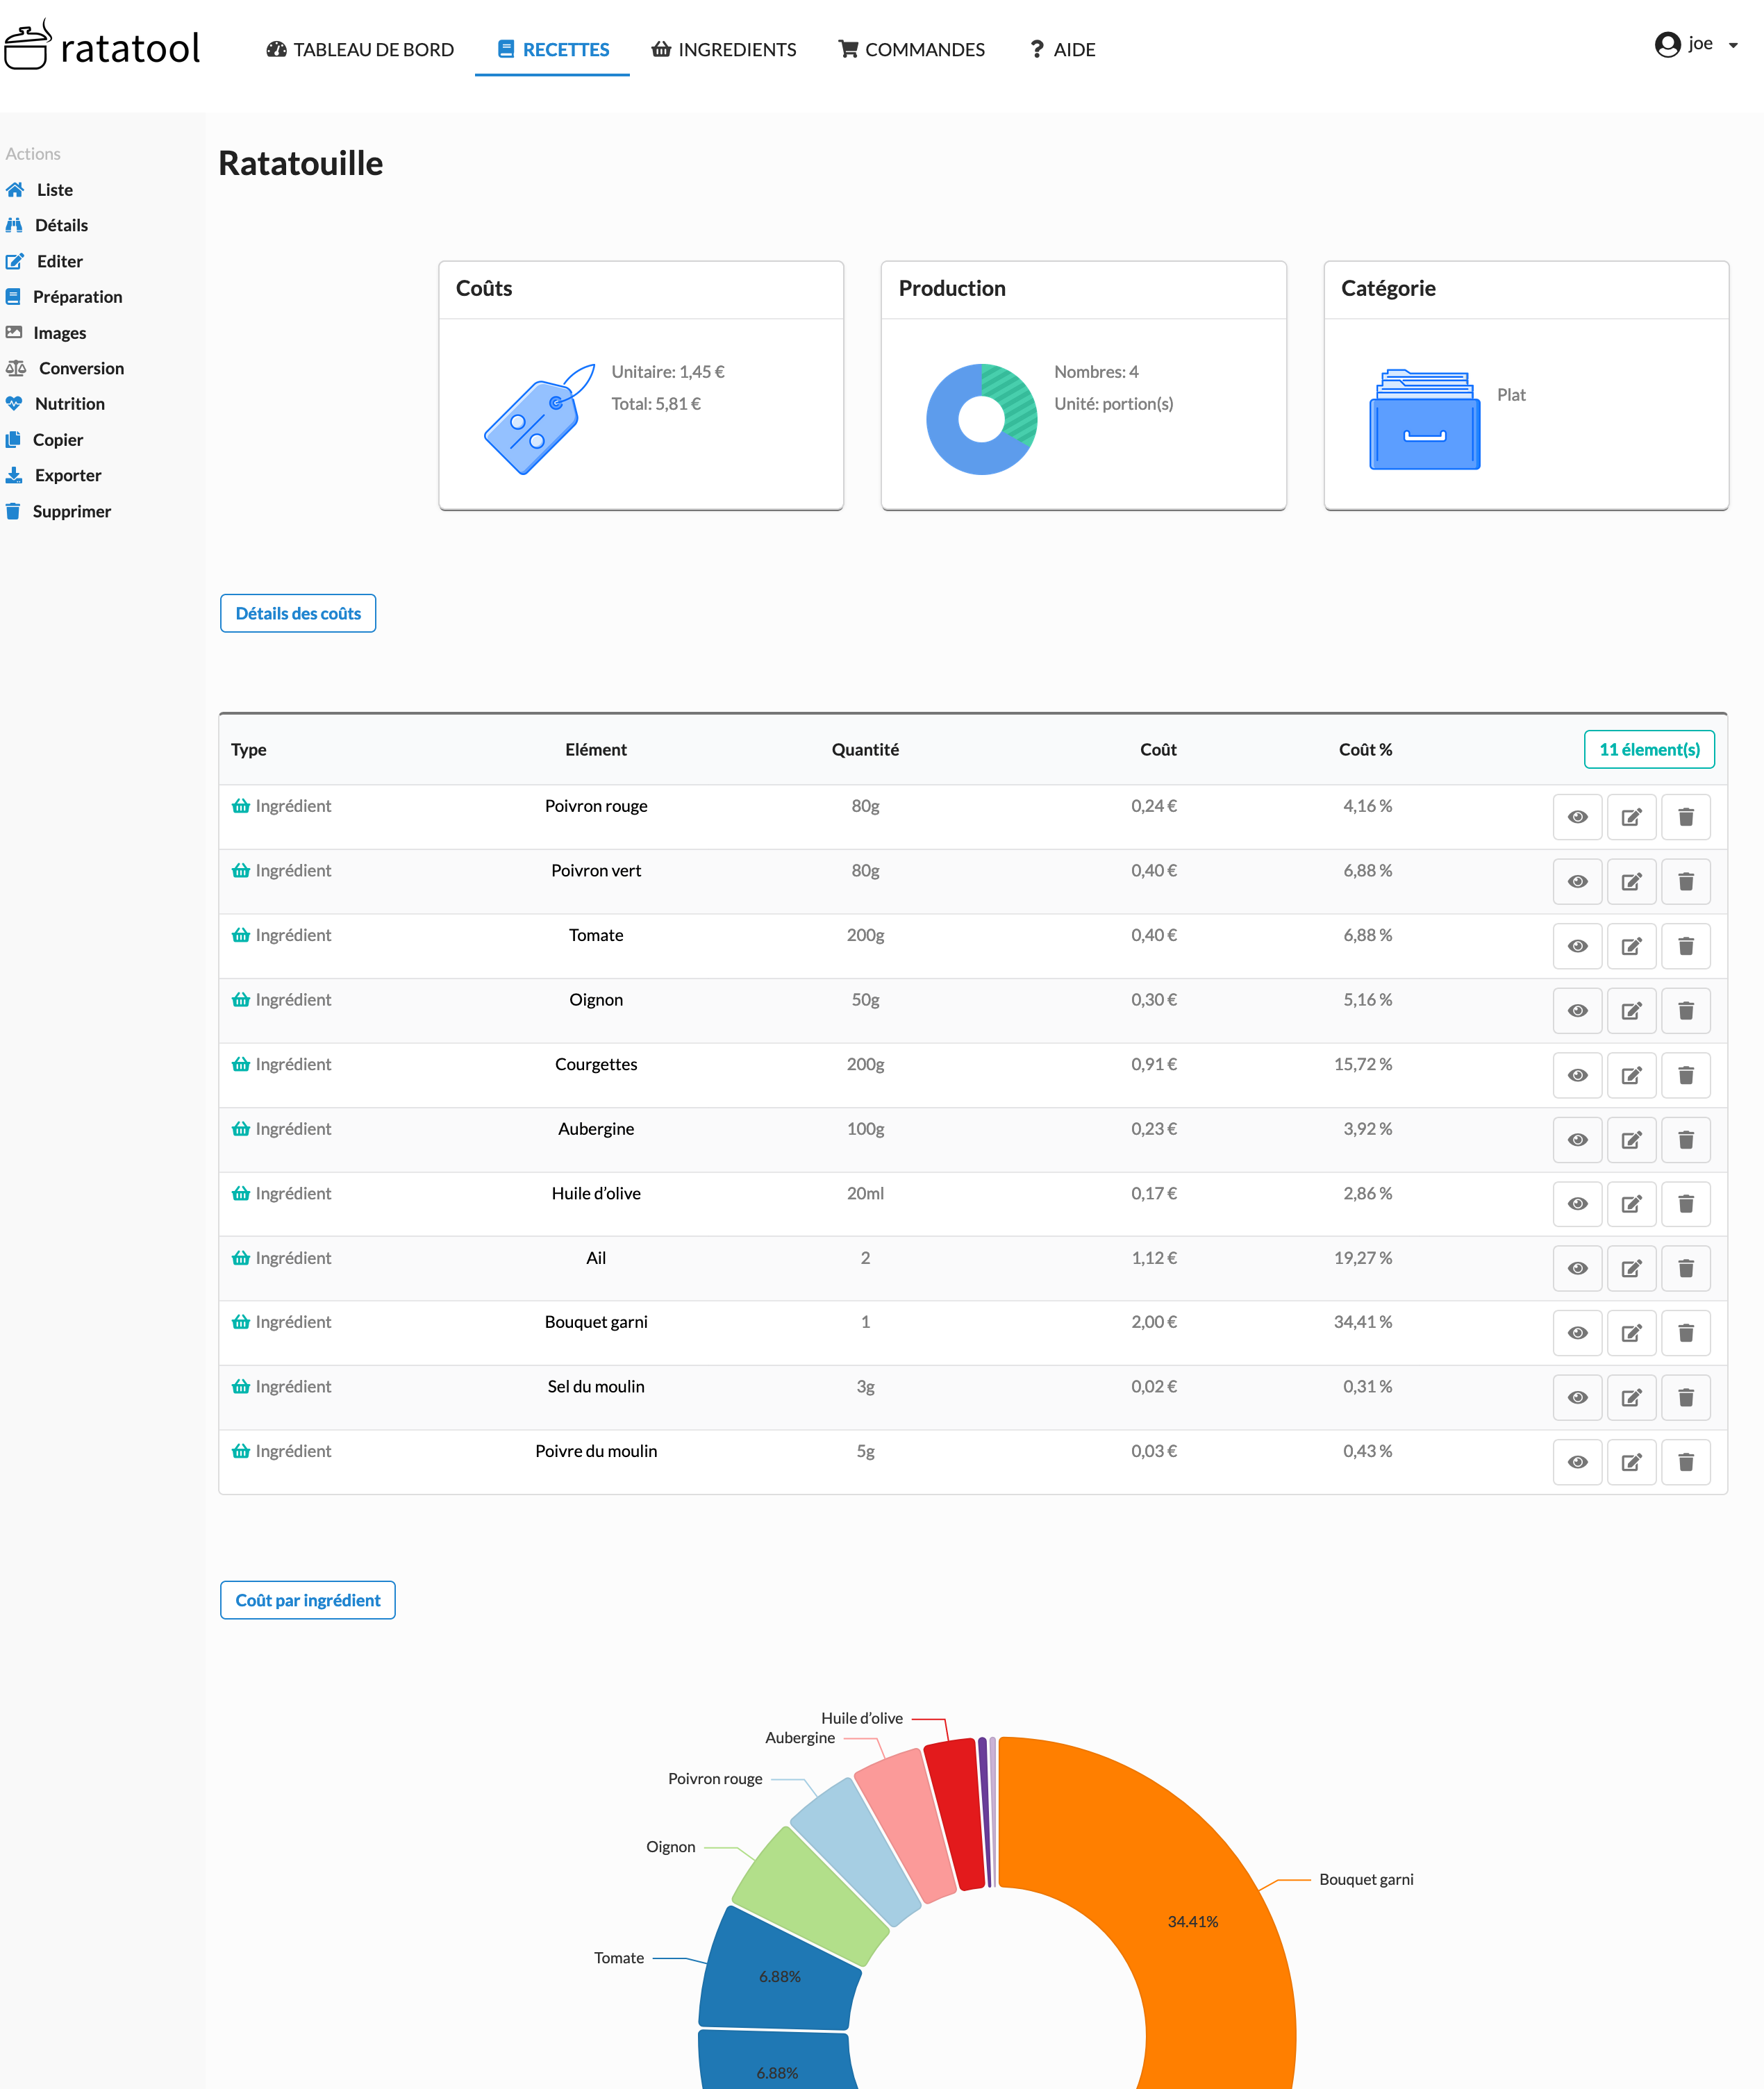Delete the Sel du moulin row
This screenshot has height=2089, width=1764.
(x=1685, y=1398)
